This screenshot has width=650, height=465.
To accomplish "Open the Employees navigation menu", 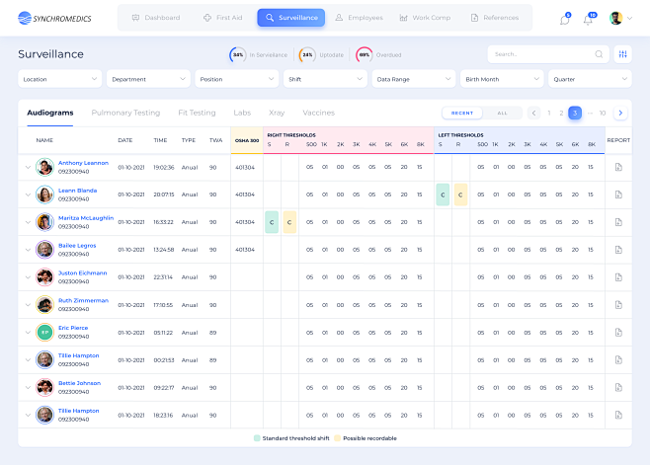I will 359,18.
